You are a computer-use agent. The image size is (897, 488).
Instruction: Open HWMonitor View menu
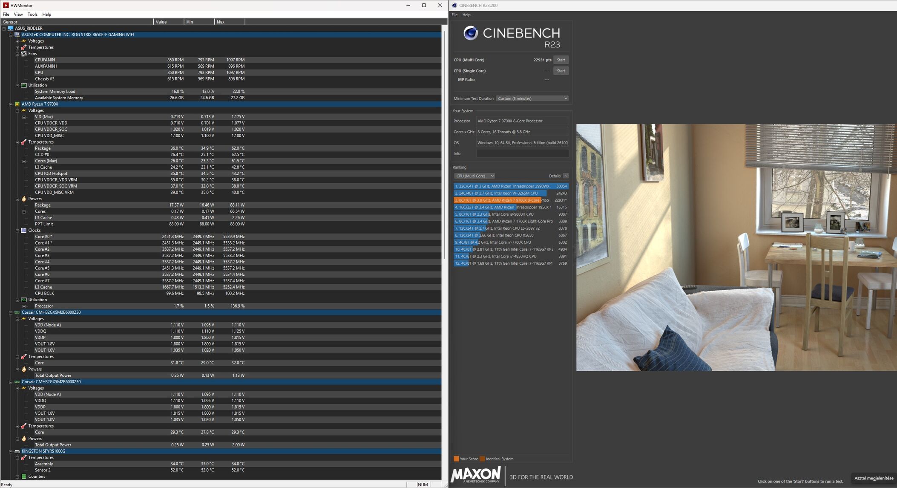point(18,14)
